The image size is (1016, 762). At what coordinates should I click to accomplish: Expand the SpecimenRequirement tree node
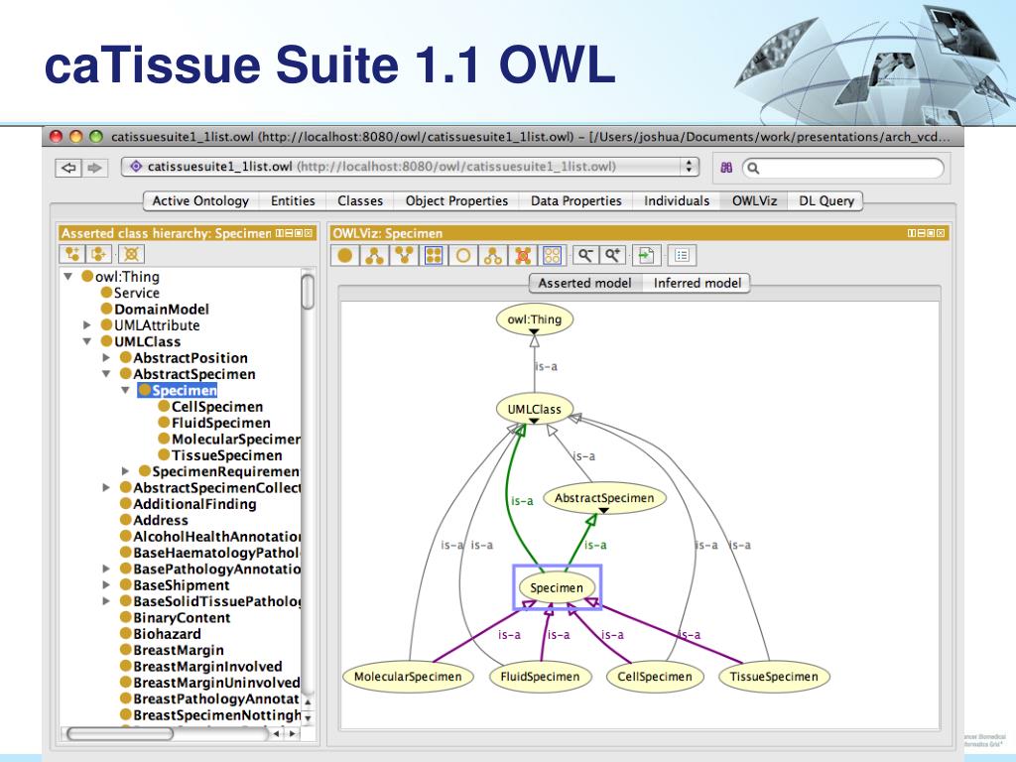tap(126, 471)
